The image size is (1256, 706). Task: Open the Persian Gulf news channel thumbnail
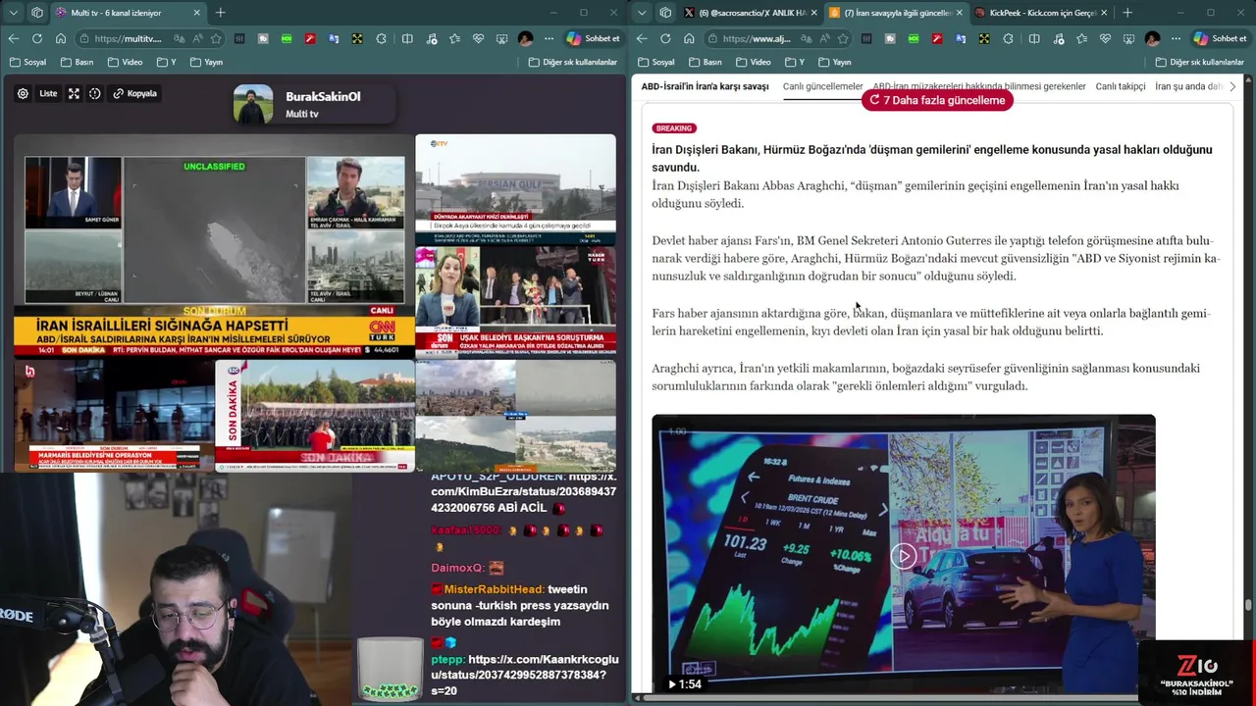(515, 188)
